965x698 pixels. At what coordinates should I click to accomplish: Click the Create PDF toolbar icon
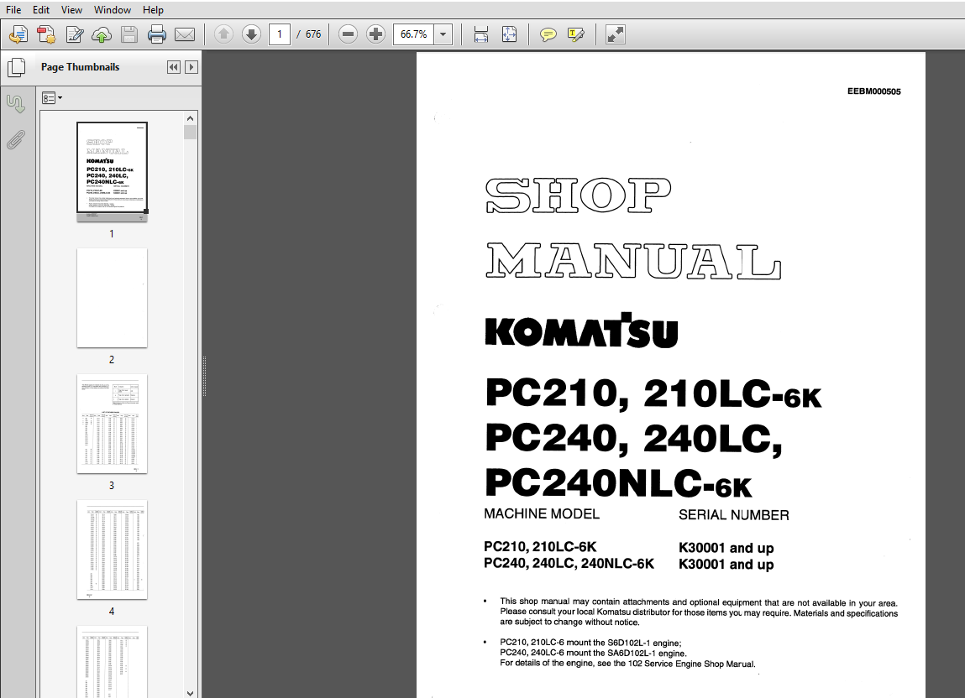tap(46, 34)
